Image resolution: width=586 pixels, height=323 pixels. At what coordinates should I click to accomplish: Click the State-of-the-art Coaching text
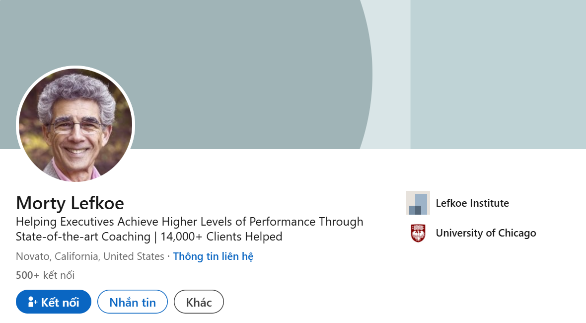point(83,237)
